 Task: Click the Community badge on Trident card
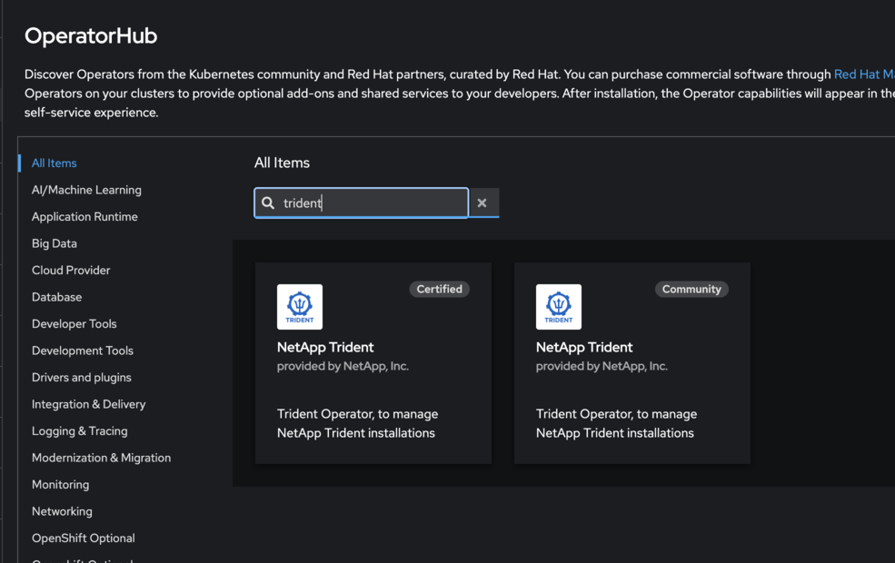(691, 290)
